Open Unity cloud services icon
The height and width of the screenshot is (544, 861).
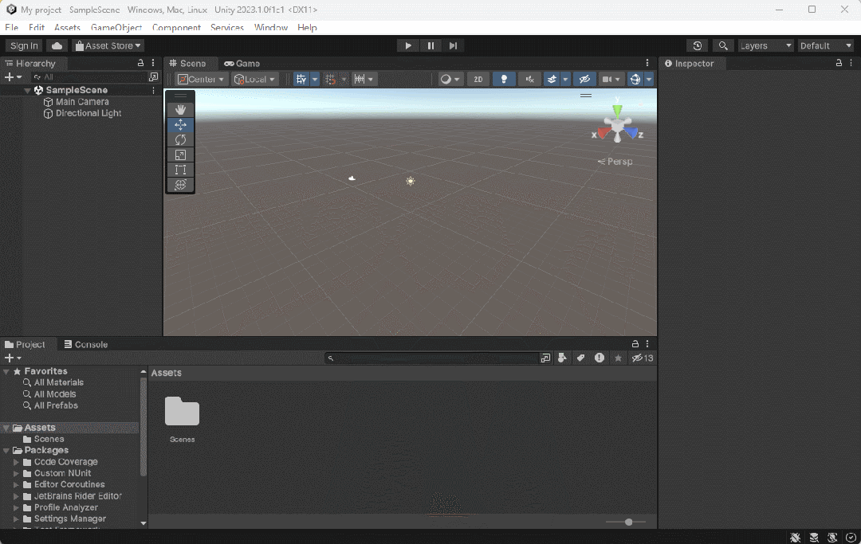coord(57,45)
